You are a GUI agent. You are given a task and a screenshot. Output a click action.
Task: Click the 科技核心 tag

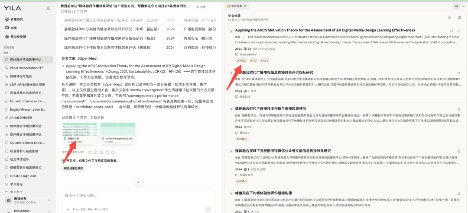(242, 139)
